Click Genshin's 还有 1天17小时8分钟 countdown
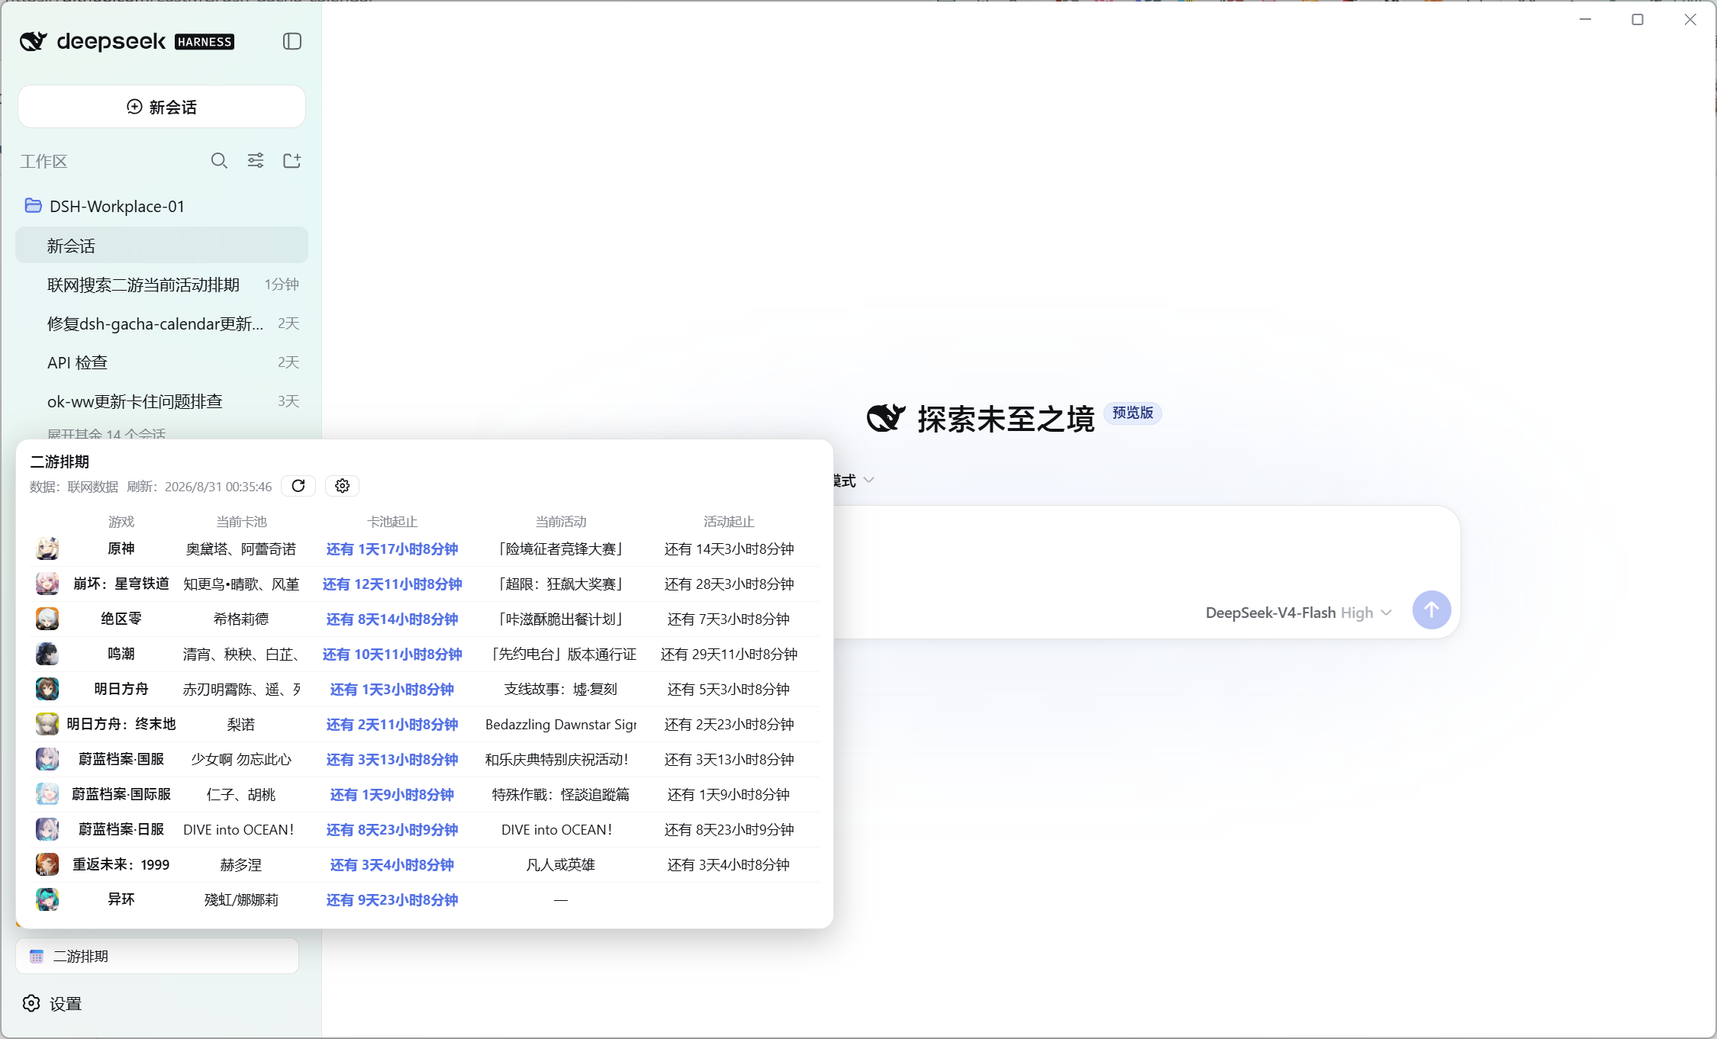This screenshot has width=1717, height=1039. click(x=392, y=549)
